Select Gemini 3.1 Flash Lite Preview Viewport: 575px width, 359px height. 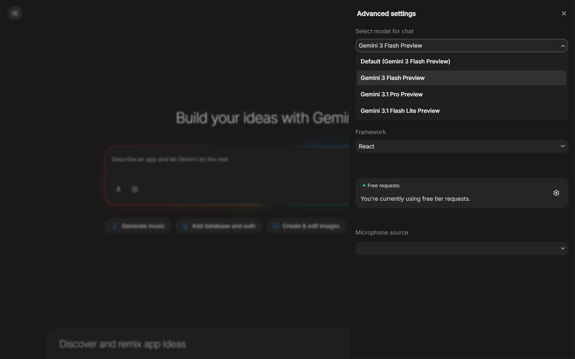tap(461, 111)
